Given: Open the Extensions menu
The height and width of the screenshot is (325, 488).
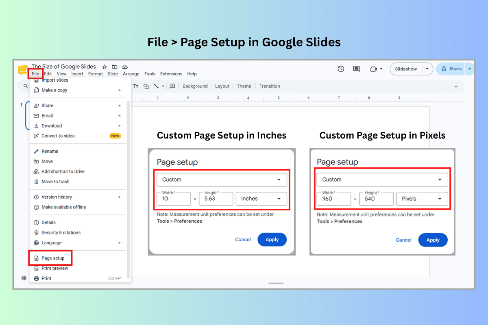Looking at the screenshot, I should [x=171, y=74].
